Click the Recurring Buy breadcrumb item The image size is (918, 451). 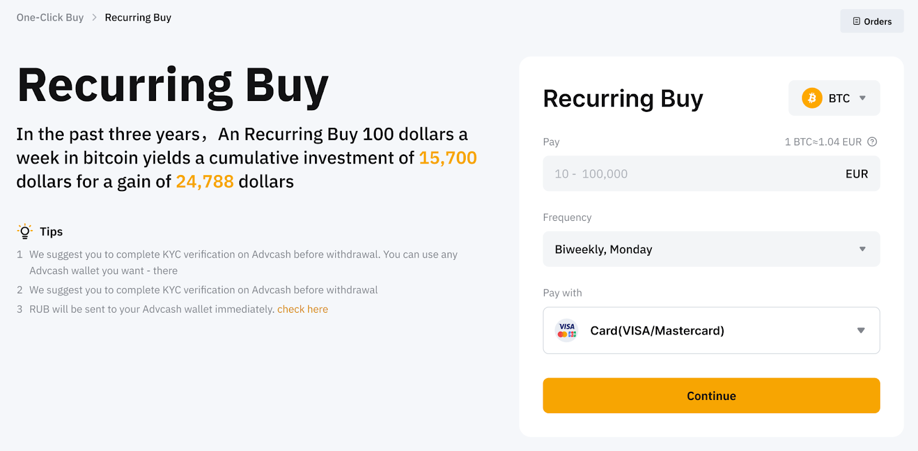click(x=138, y=17)
